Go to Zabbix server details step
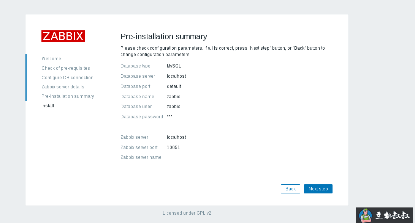Image resolution: width=415 pixels, height=223 pixels. coord(63,87)
